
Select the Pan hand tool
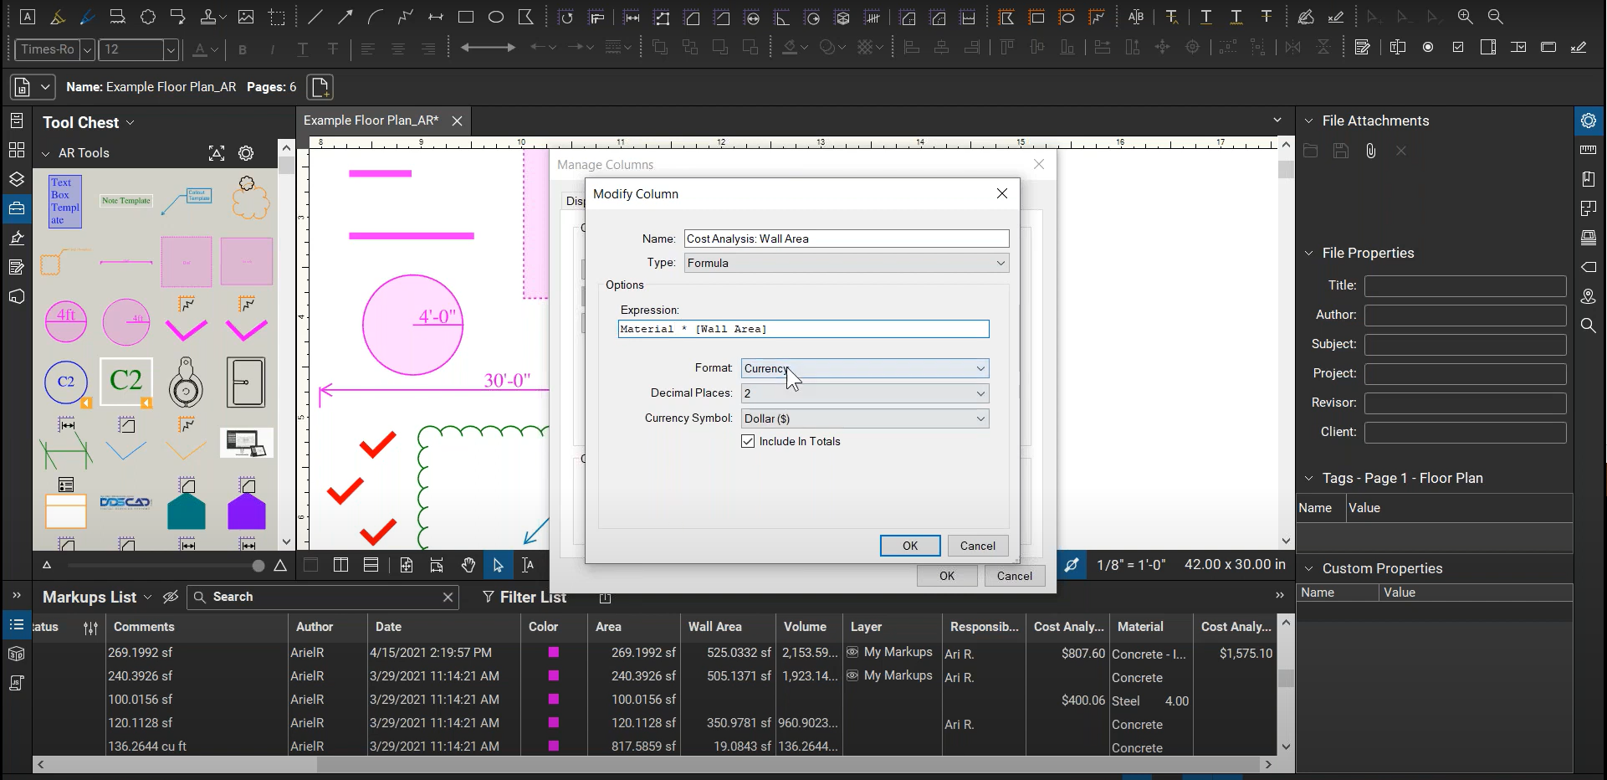point(468,566)
